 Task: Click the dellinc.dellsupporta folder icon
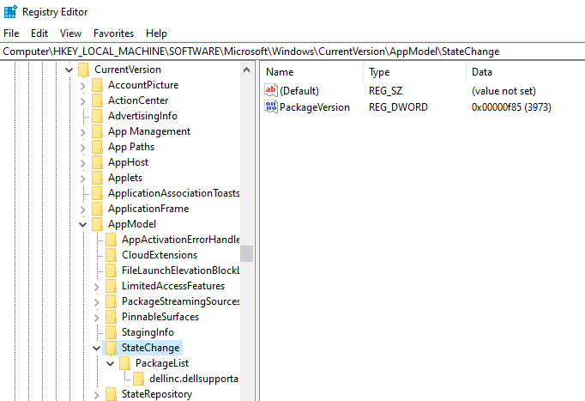(139, 379)
